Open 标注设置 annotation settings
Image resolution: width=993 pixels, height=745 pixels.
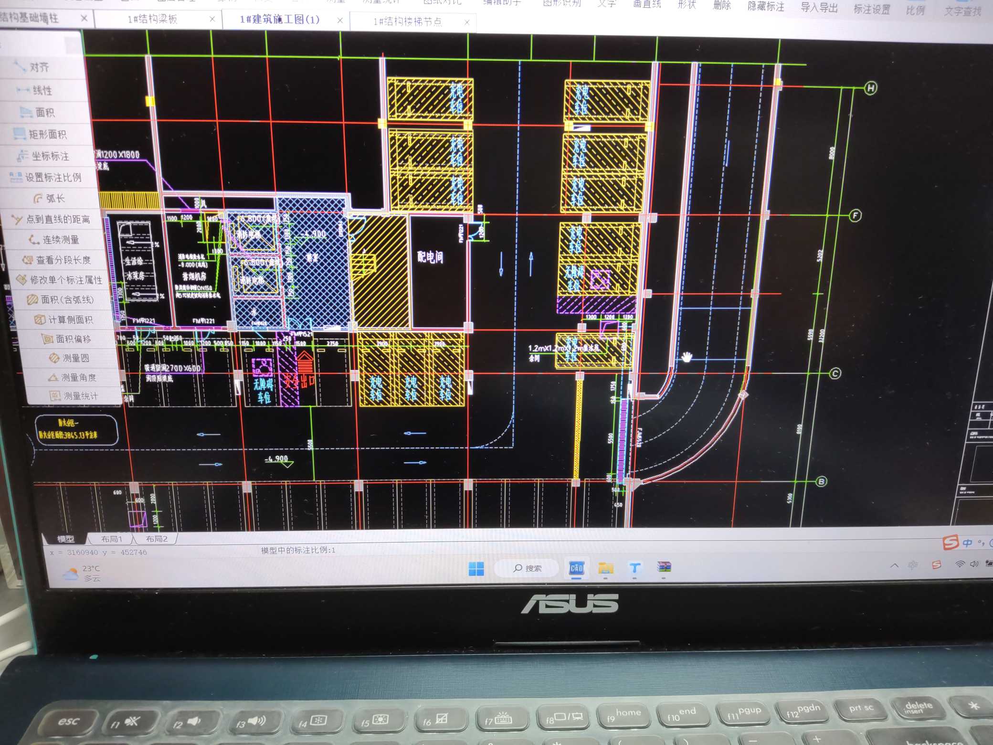(x=872, y=9)
